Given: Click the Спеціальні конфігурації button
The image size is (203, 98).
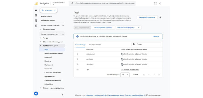Looking at the screenshot, I should pyautogui.click(x=126, y=28).
